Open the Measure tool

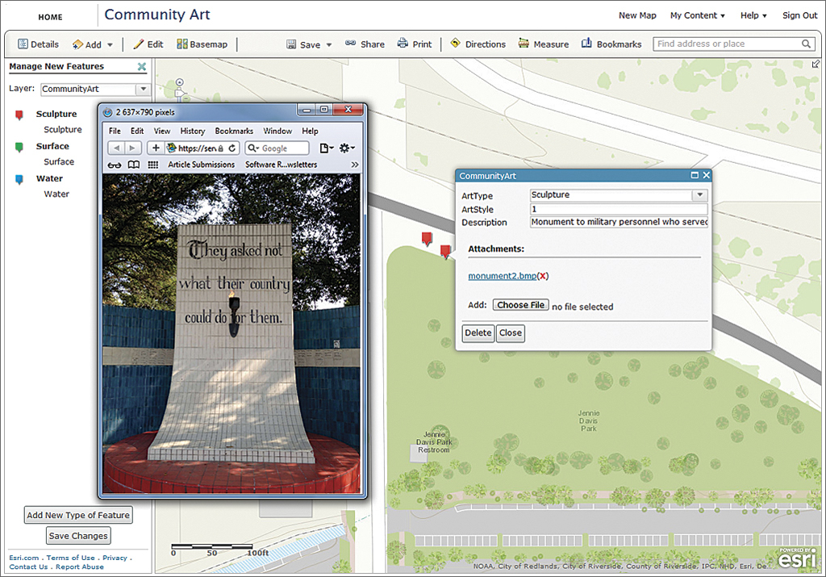pyautogui.click(x=543, y=44)
